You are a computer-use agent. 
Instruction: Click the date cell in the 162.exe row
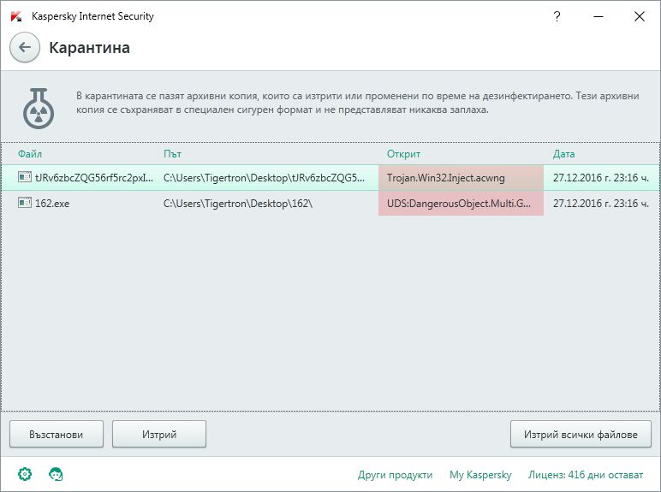pos(601,204)
